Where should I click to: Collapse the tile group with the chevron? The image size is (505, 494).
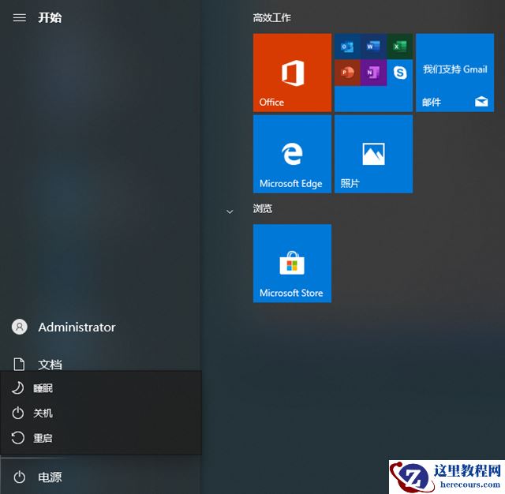(230, 211)
